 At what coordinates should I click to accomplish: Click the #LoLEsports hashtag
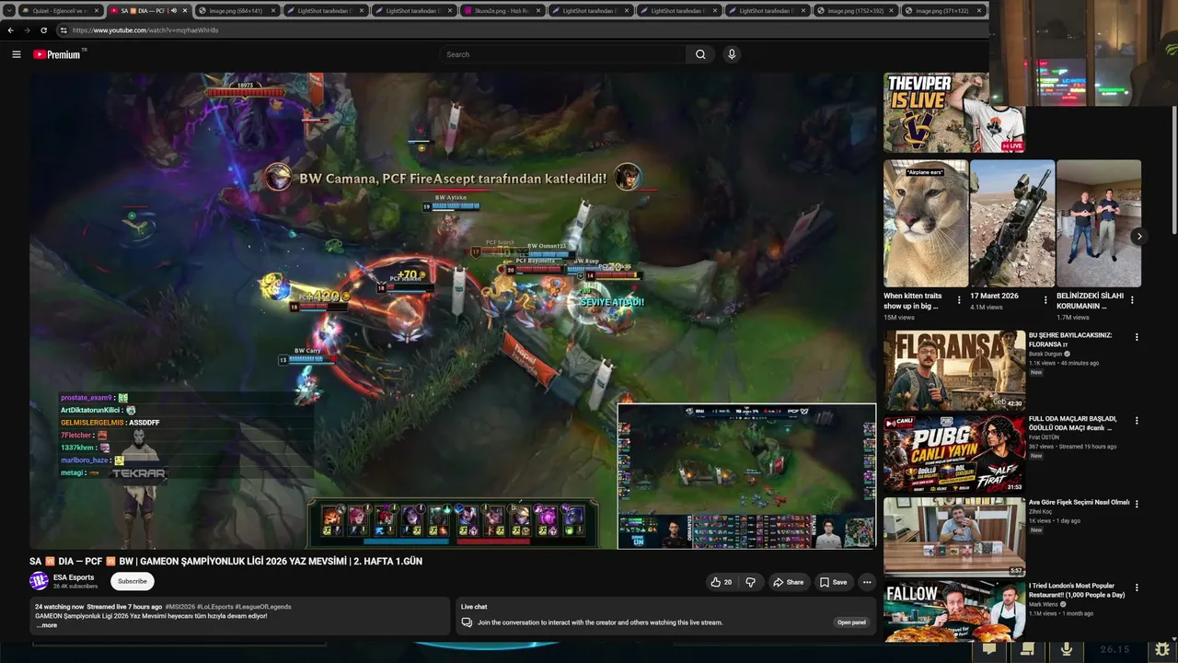[x=214, y=607]
